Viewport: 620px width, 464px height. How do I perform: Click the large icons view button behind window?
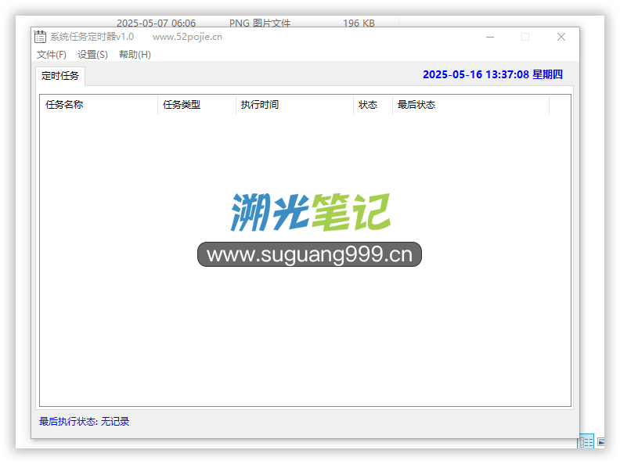coord(600,441)
